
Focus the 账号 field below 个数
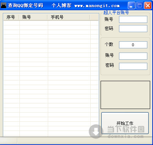pyautogui.click(x=133, y=56)
